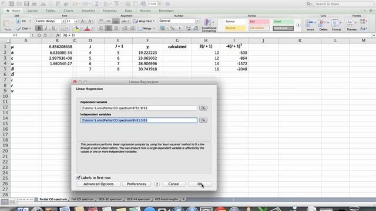Click the Preferences button in the dialog
The width and height of the screenshot is (376, 211).
[x=136, y=184]
